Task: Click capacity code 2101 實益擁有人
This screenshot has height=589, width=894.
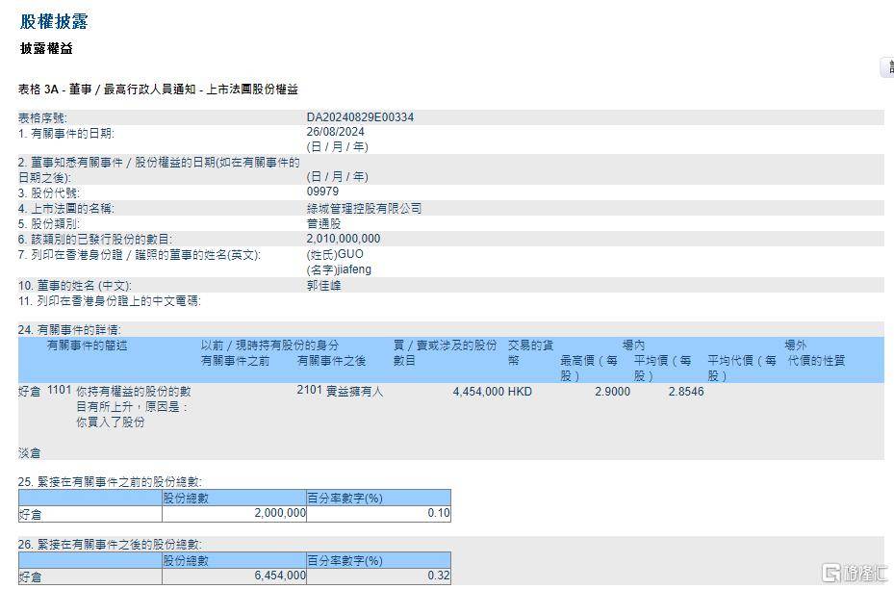Action: pyautogui.click(x=340, y=391)
